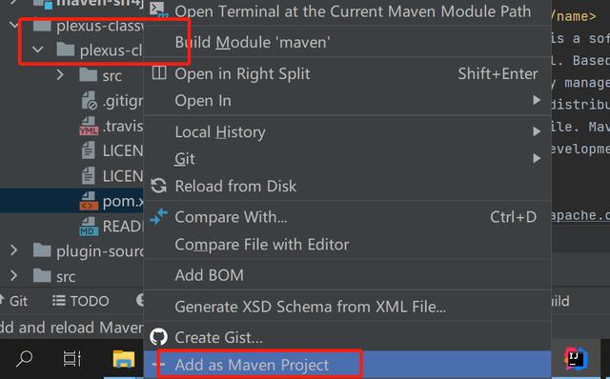This screenshot has height=379, width=610.
Task: Collapse the nested plexus-cl folder
Action: click(x=38, y=50)
